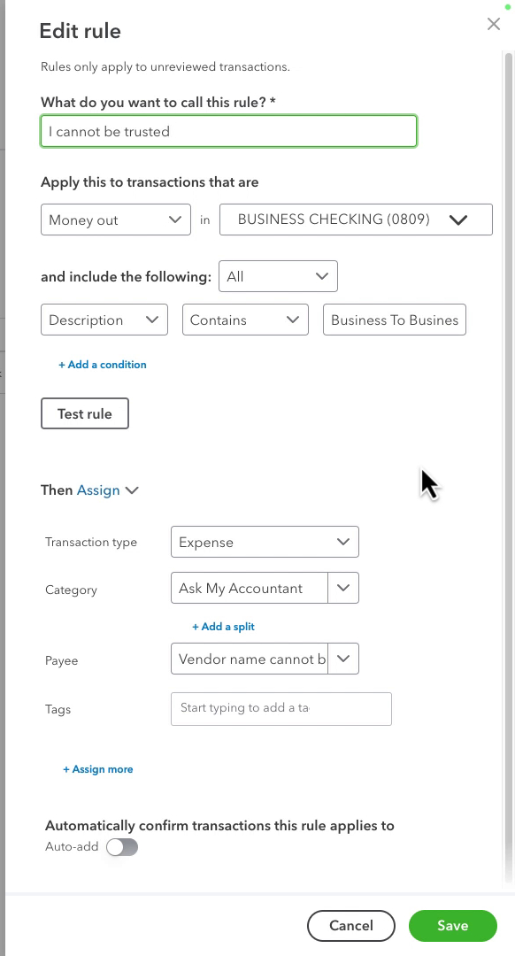Screen dimensions: 515x956
Task: Click the Tags input field
Action: pos(281,708)
